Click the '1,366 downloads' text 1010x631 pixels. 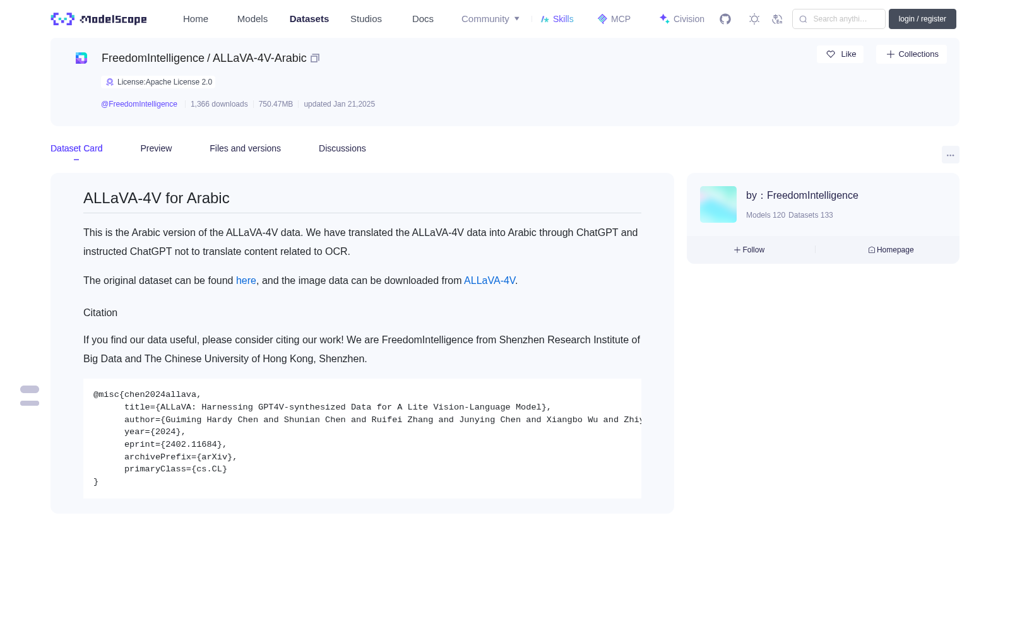tap(219, 104)
